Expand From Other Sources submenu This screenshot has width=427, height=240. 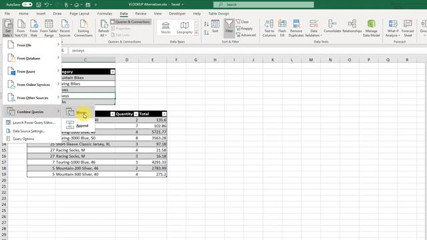click(32, 97)
